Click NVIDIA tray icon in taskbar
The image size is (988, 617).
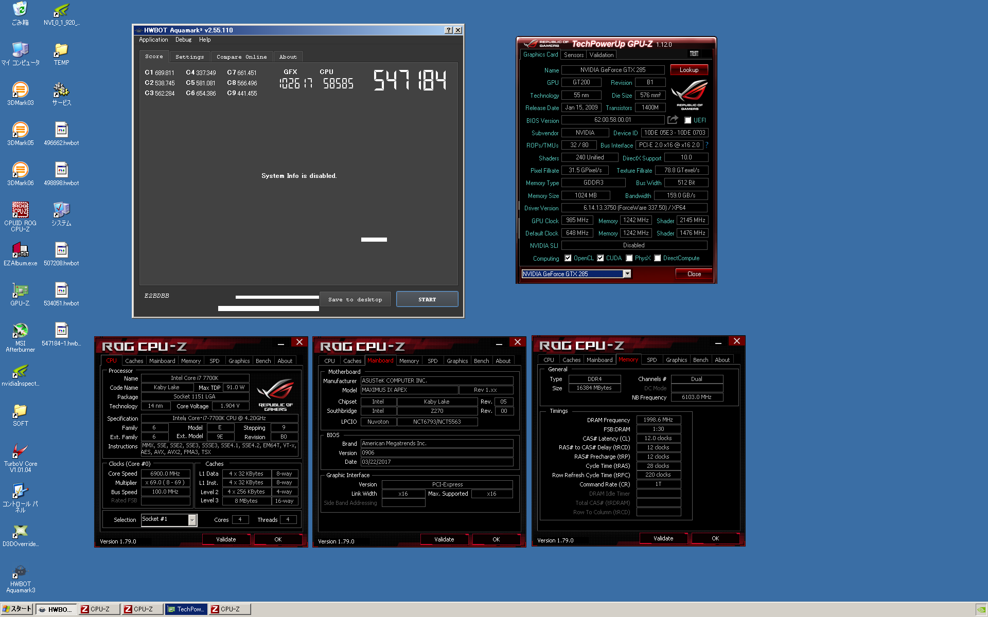[981, 609]
